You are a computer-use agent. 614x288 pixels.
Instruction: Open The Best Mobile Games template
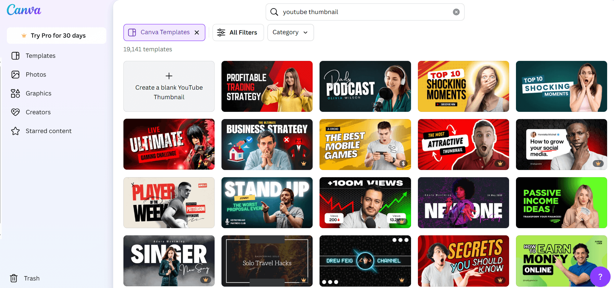click(x=365, y=144)
